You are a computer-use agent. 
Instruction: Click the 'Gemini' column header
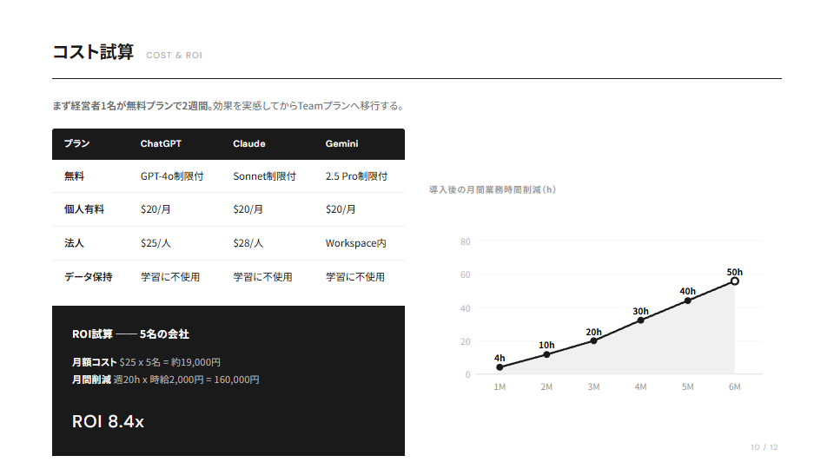[x=341, y=143]
